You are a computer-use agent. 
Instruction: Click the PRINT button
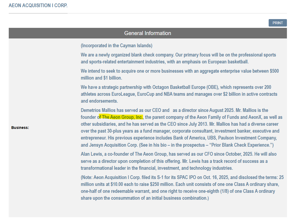pos(277,23)
